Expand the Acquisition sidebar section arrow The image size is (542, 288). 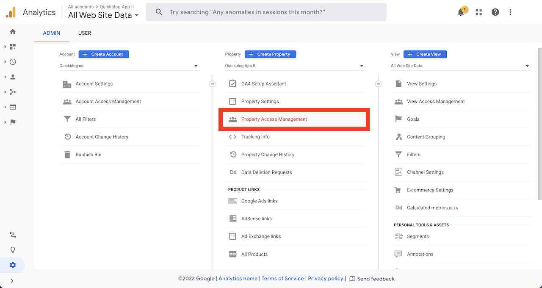point(5,92)
